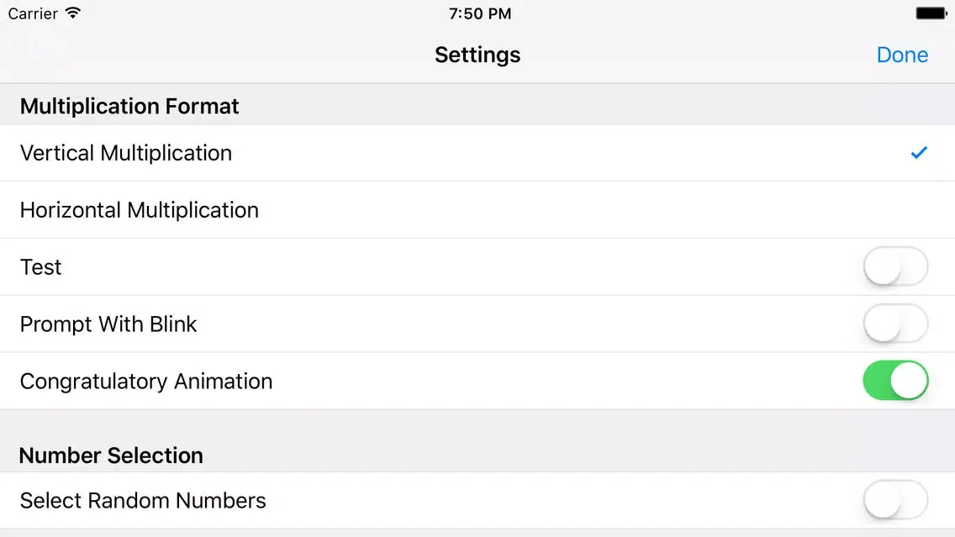955x537 pixels.
Task: Tap the Settings title in navigation bar
Action: [477, 55]
